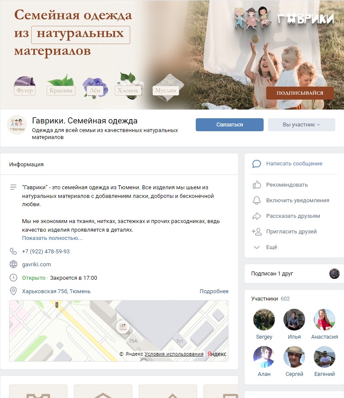Image resolution: width=344 pixels, height=398 pixels.
Task: Click the Информация section header
Action: (26, 165)
